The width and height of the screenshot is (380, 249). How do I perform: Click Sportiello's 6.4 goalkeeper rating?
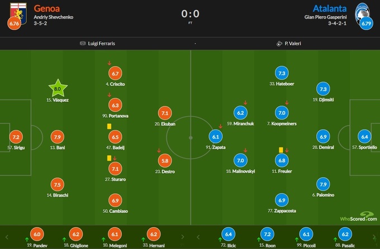tap(364, 137)
